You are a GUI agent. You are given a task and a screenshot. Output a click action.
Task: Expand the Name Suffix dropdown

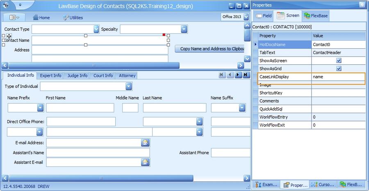pos(242,108)
